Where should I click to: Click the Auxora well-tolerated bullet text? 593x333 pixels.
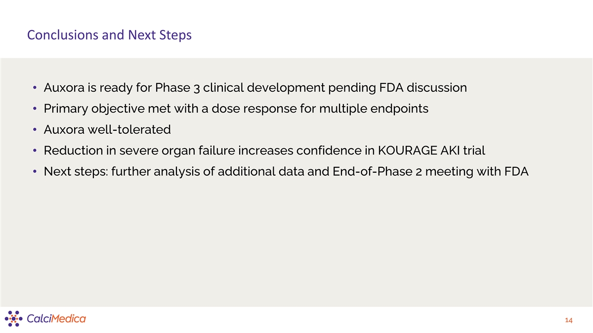point(107,130)
